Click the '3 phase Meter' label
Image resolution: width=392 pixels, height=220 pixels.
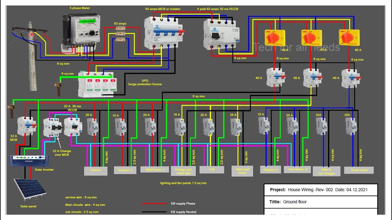[x=80, y=8]
